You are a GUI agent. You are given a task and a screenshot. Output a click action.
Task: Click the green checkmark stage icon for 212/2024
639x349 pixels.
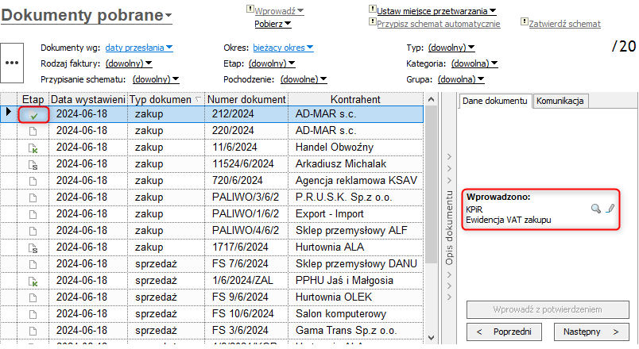tap(34, 116)
